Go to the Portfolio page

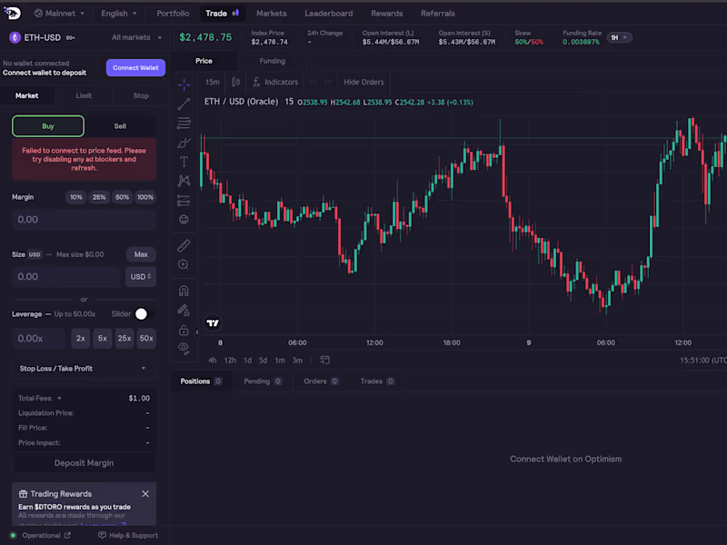coord(173,14)
